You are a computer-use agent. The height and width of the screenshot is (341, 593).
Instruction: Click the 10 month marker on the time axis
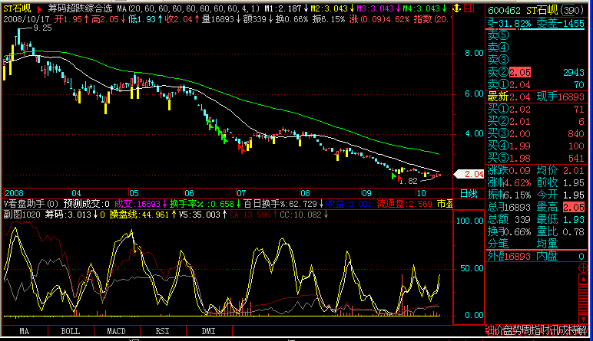tap(421, 193)
